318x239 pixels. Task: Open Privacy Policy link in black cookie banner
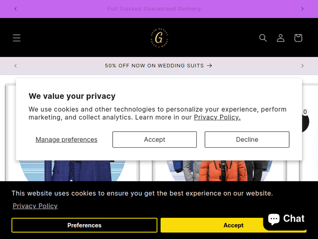[x=35, y=206]
